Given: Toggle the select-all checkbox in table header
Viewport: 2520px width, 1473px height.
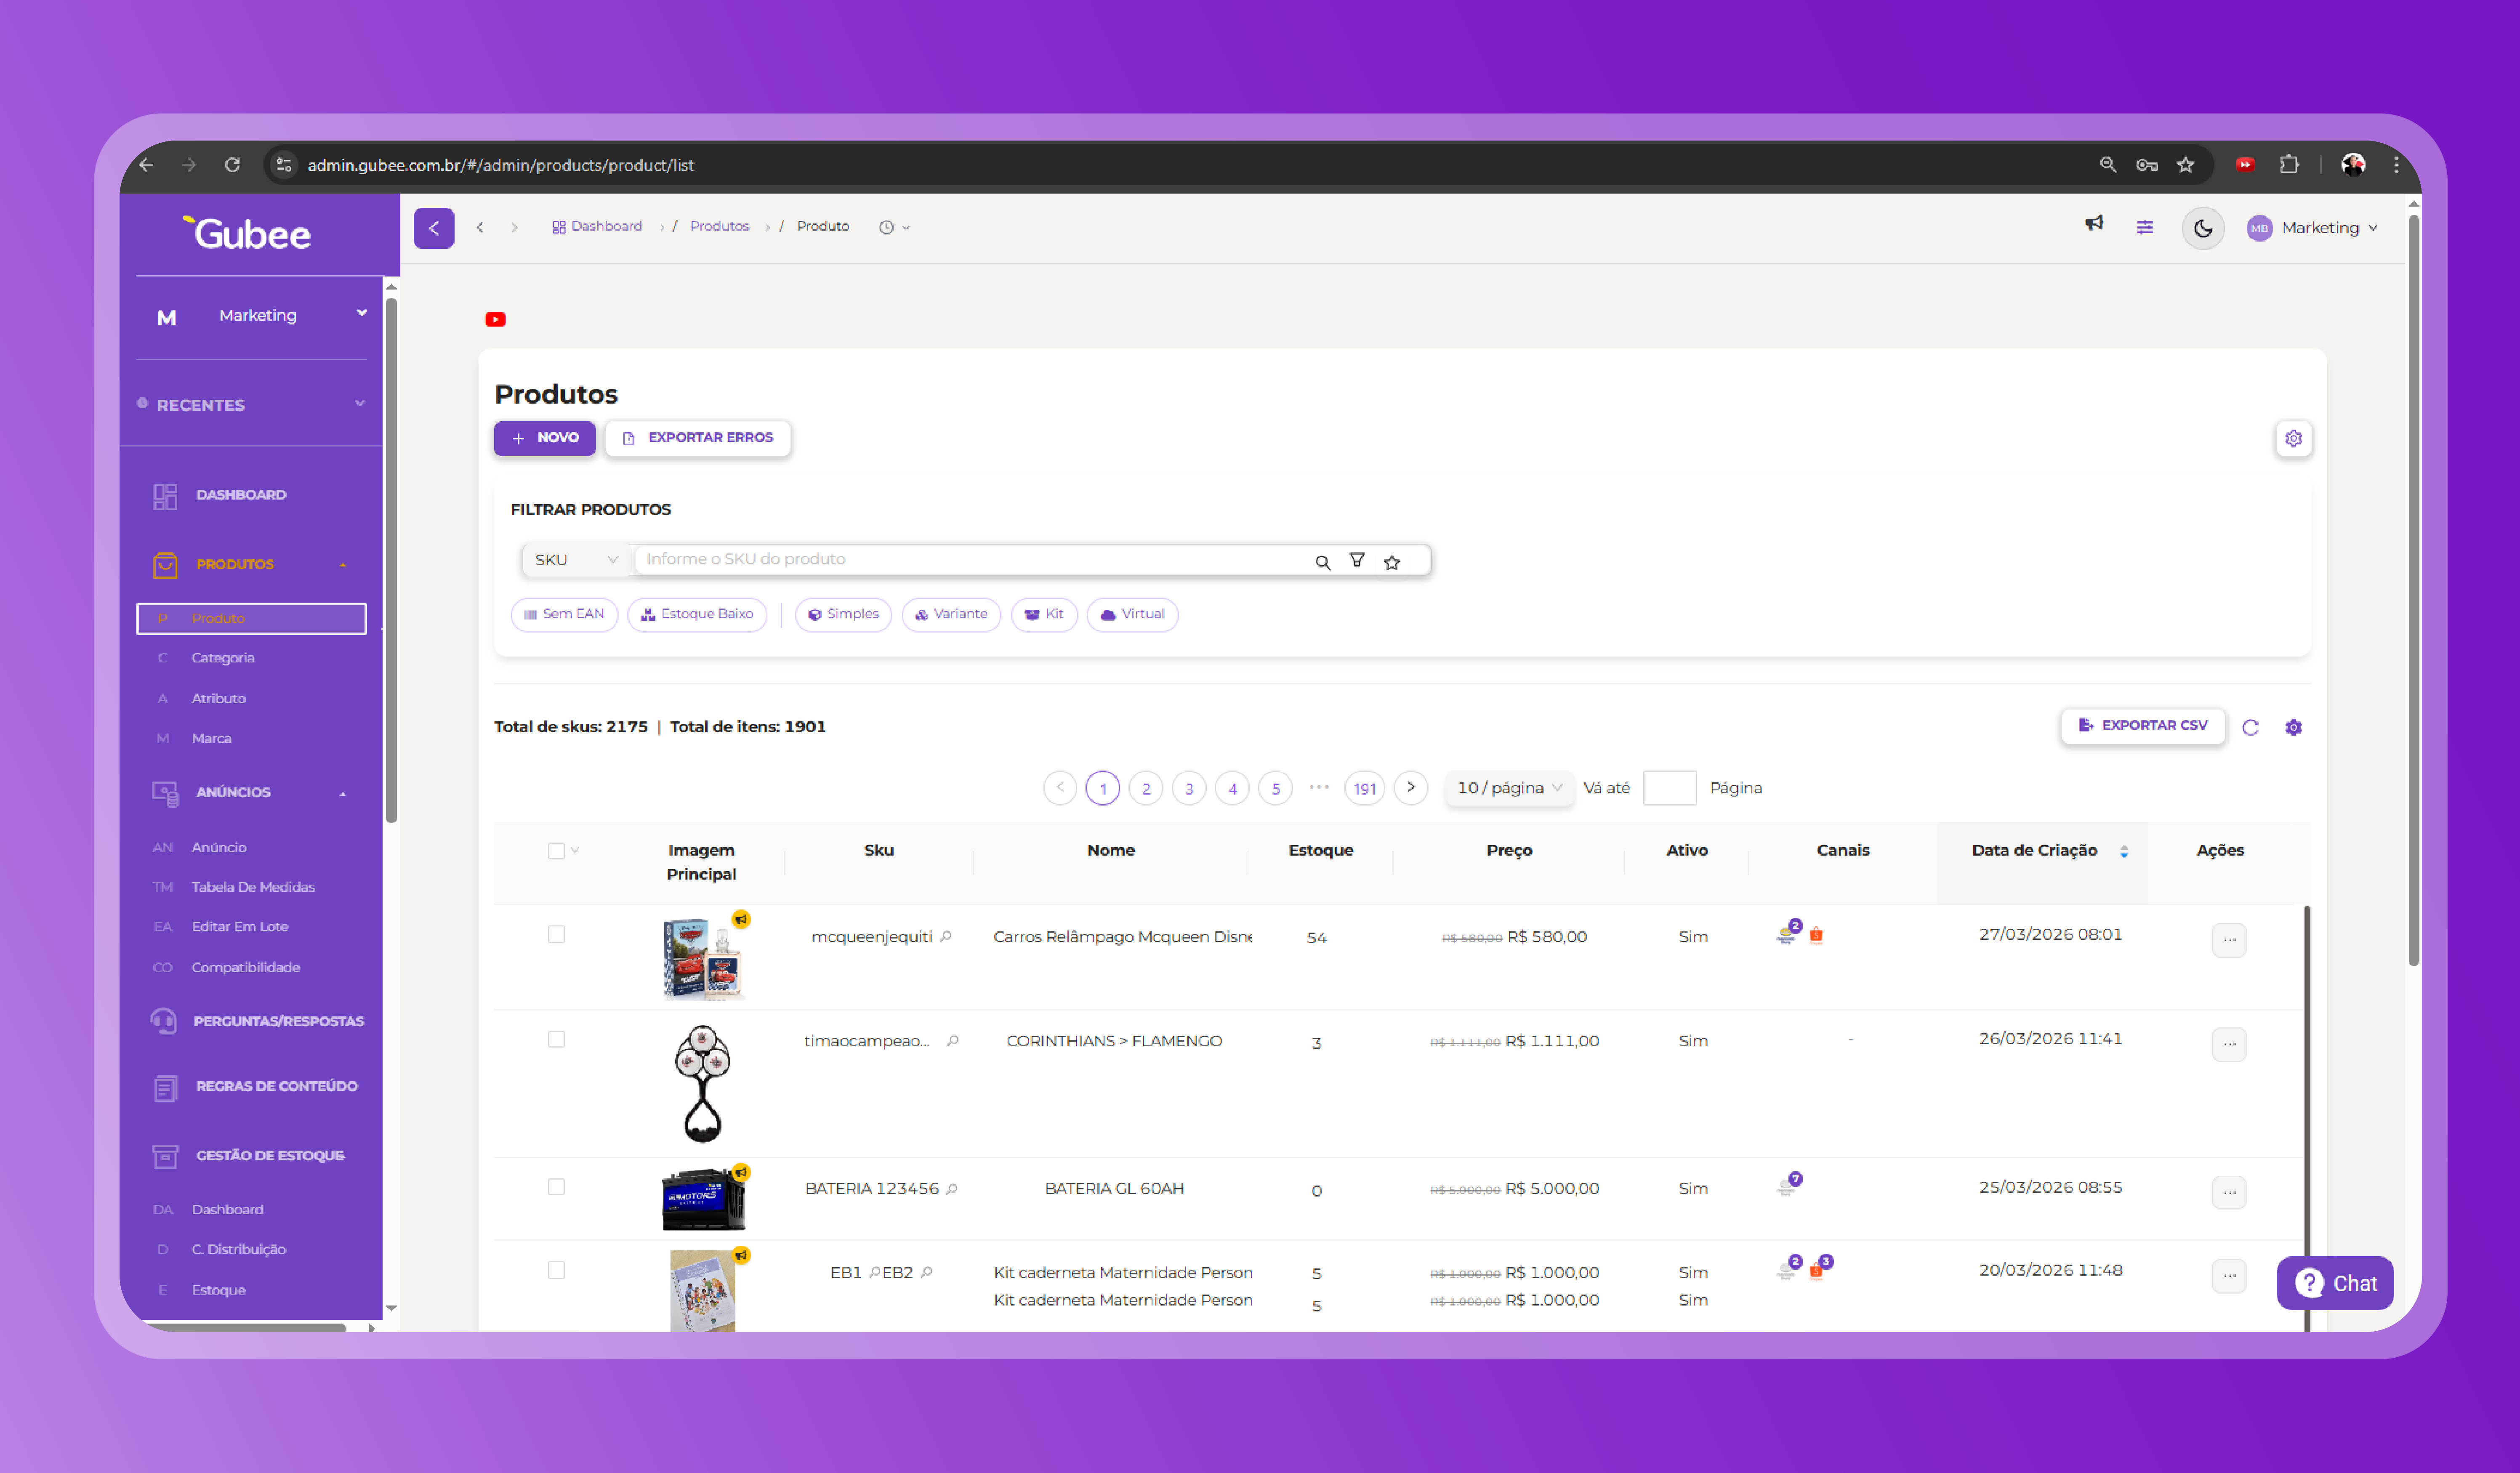Looking at the screenshot, I should coord(556,850).
